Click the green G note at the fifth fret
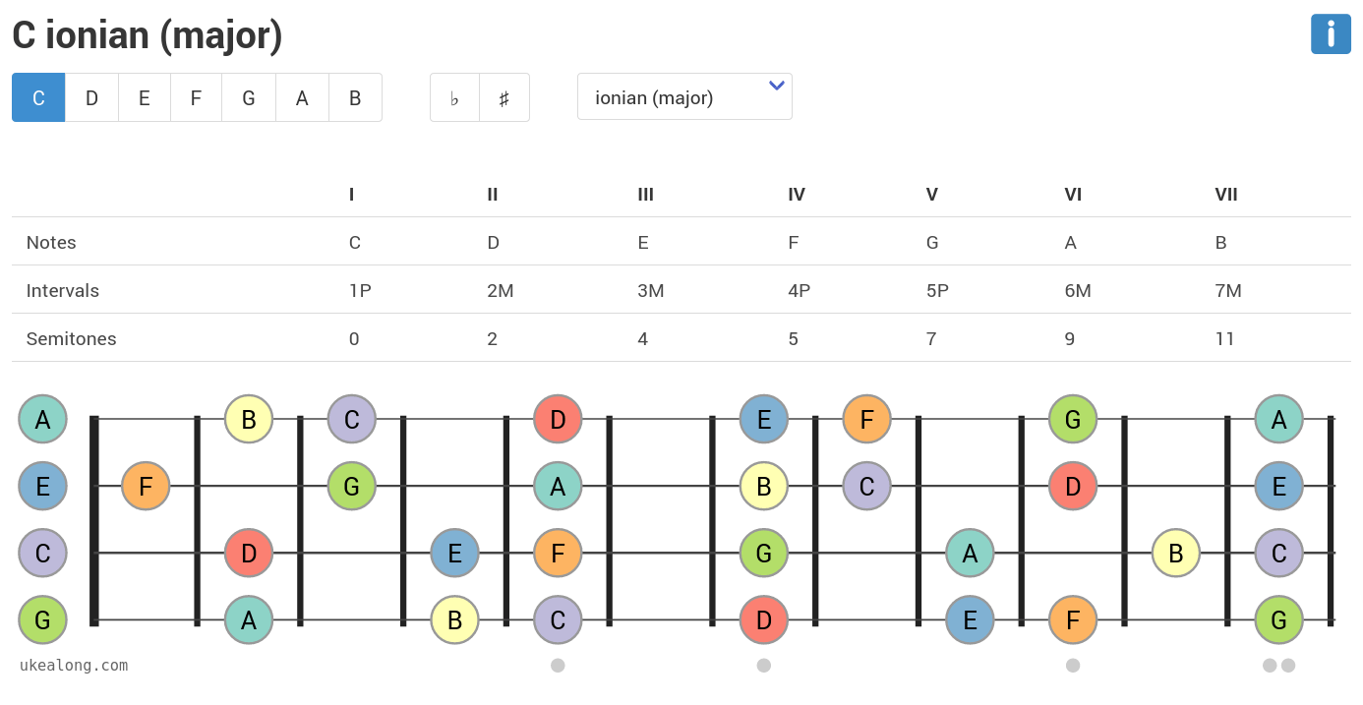1363x705 pixels. pos(764,554)
